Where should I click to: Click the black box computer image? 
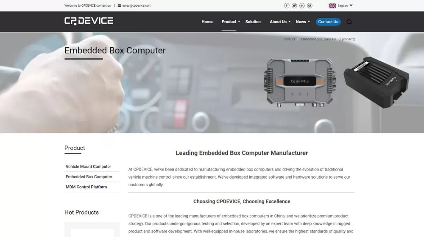click(376, 83)
